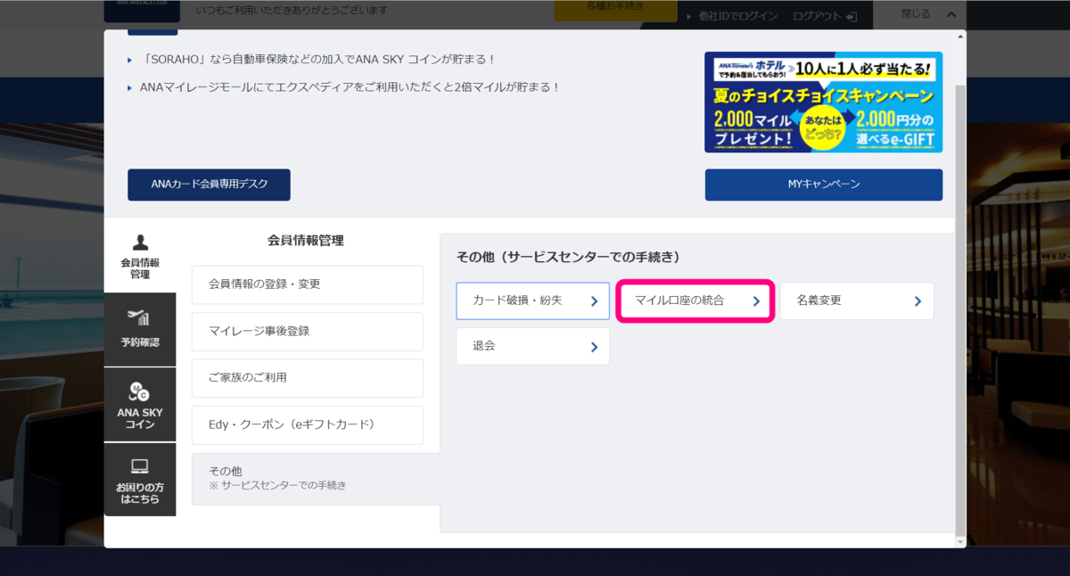
Task: Click the 会員情報管理 heading text
Action: pyautogui.click(x=306, y=241)
